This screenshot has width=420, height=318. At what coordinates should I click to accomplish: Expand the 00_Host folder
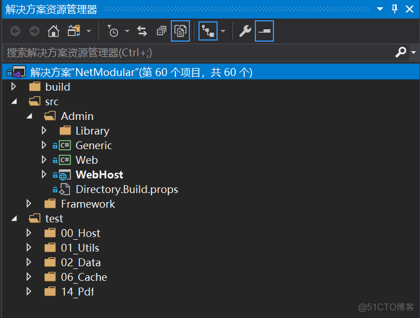[x=29, y=233]
